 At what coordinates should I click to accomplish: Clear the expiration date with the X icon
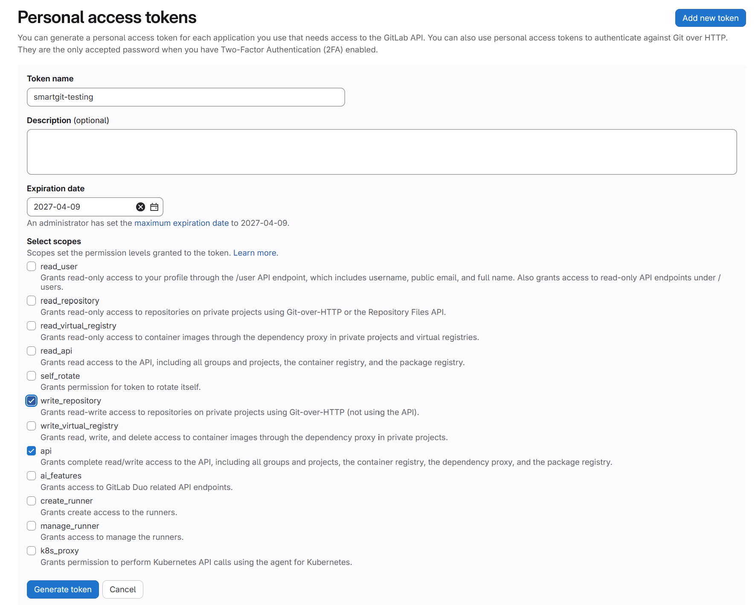(141, 207)
